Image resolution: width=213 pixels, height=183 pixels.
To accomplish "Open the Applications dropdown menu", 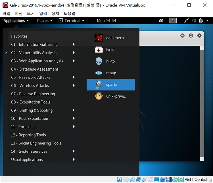I will (x=16, y=21).
